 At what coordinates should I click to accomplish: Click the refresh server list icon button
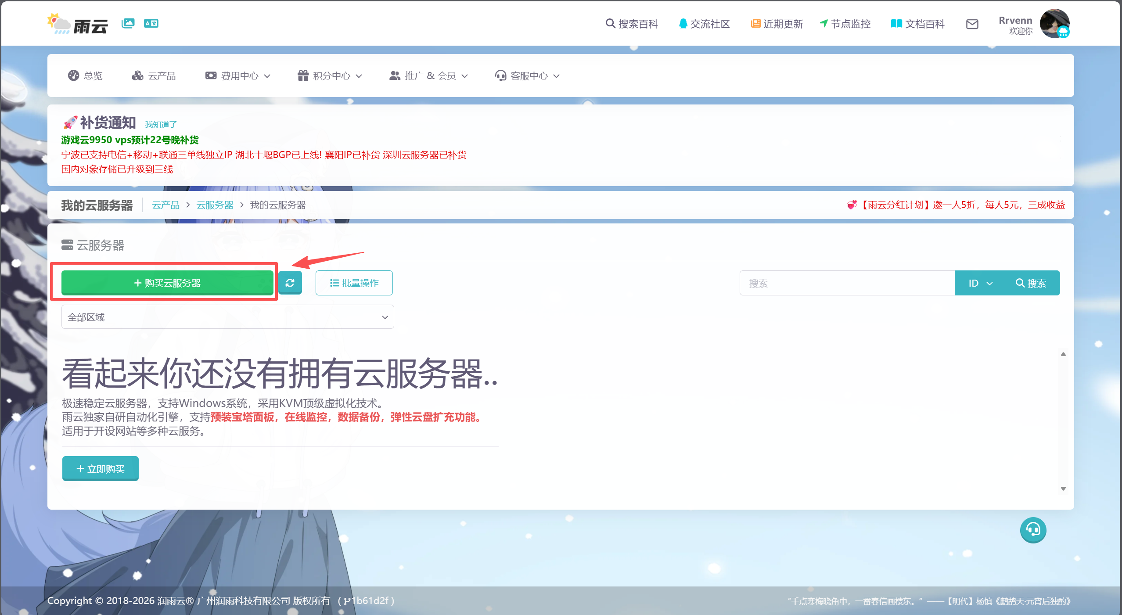click(290, 283)
